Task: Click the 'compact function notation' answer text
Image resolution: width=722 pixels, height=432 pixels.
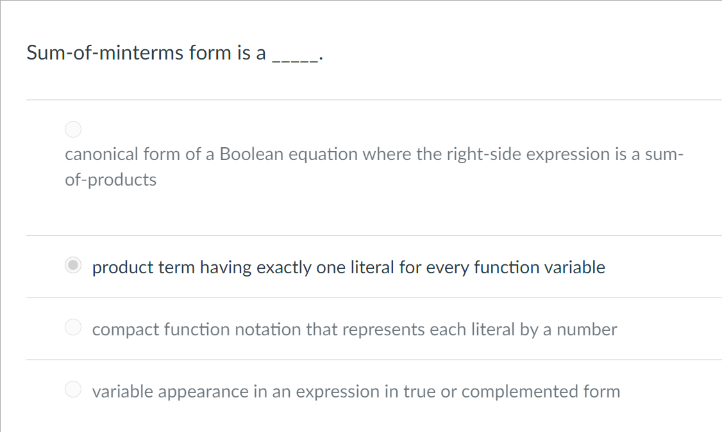Action: 355,329
